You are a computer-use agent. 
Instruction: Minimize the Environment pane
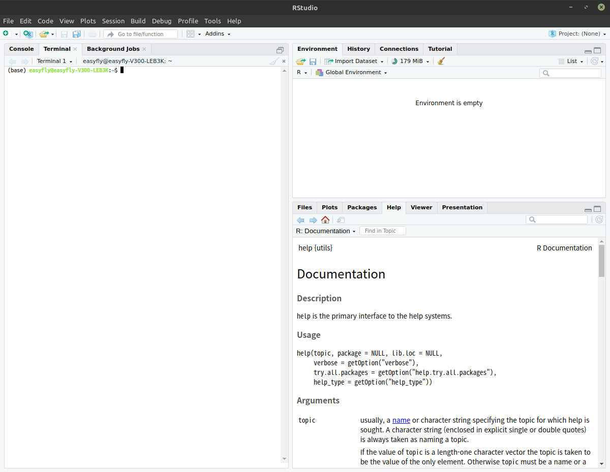[588, 51]
